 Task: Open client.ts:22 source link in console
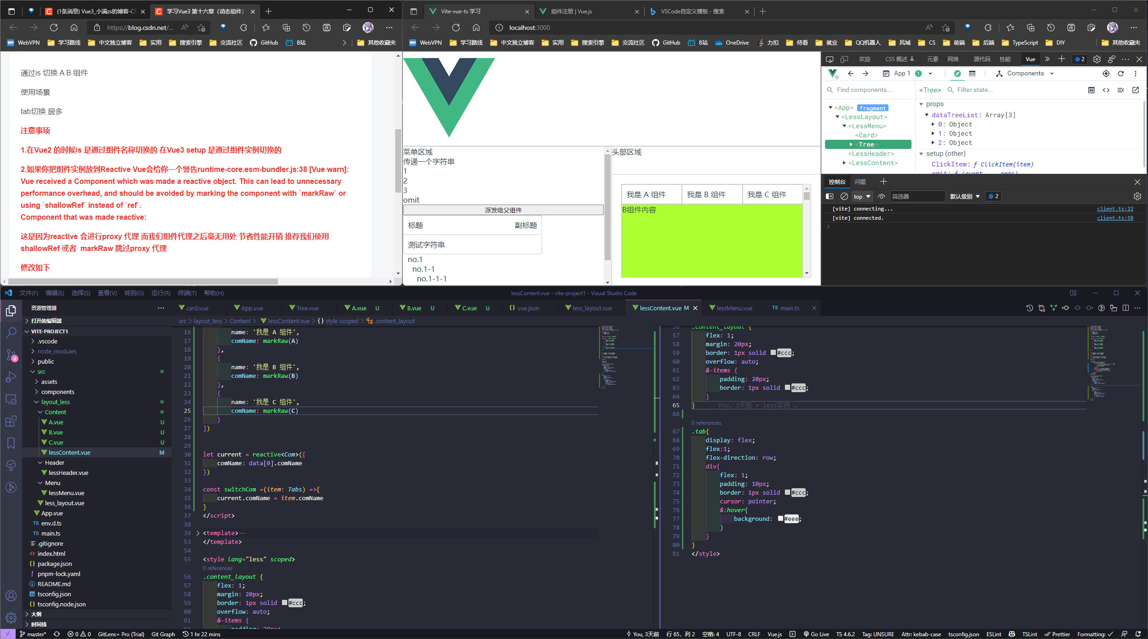[x=1115, y=209]
